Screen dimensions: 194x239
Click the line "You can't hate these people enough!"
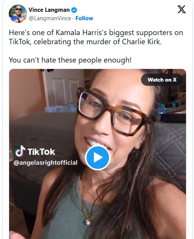tap(70, 60)
